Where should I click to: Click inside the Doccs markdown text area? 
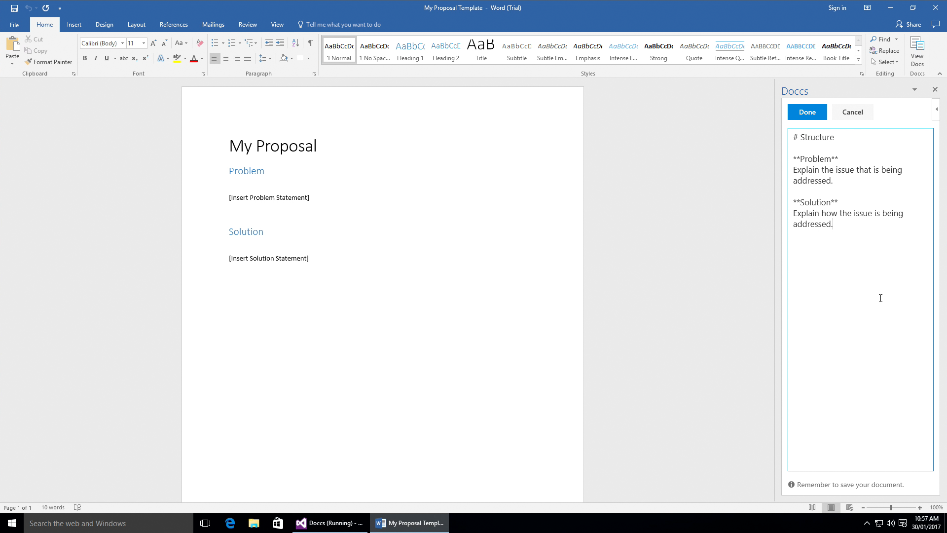click(x=860, y=345)
